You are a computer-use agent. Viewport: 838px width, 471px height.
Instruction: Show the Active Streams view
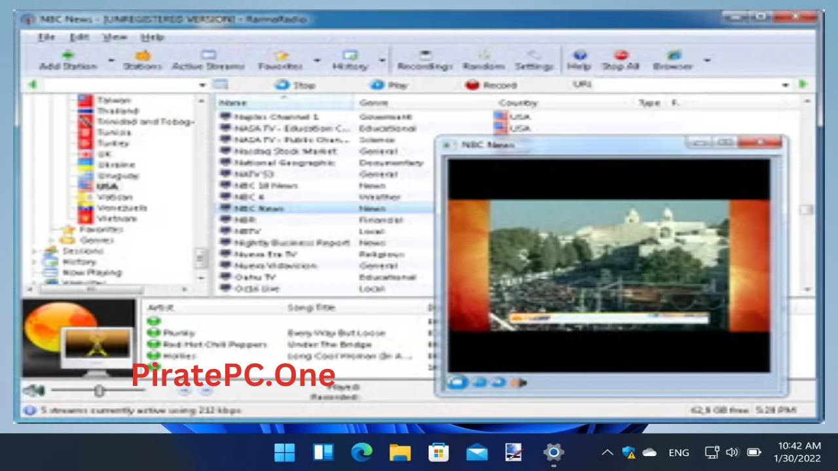208,60
